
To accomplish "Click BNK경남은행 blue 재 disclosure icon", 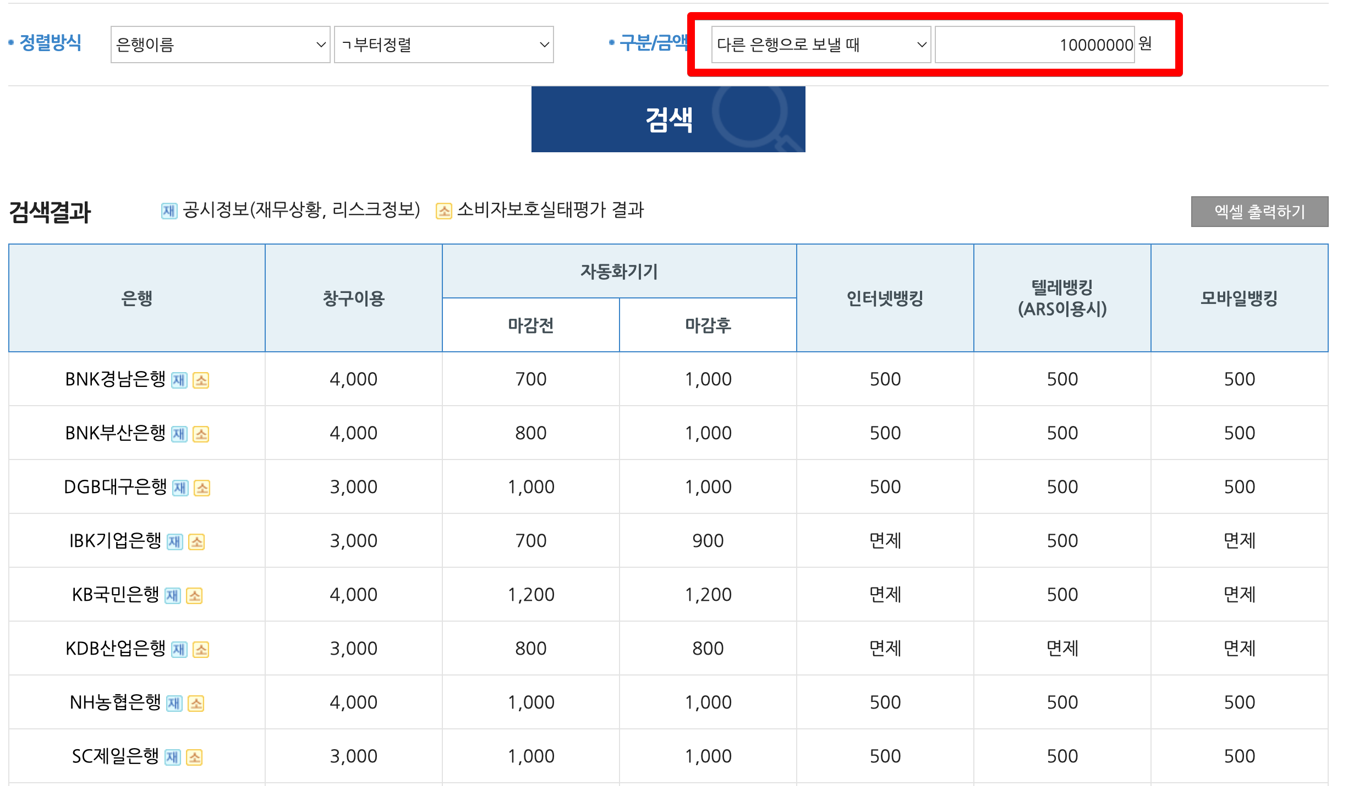I will point(179,380).
